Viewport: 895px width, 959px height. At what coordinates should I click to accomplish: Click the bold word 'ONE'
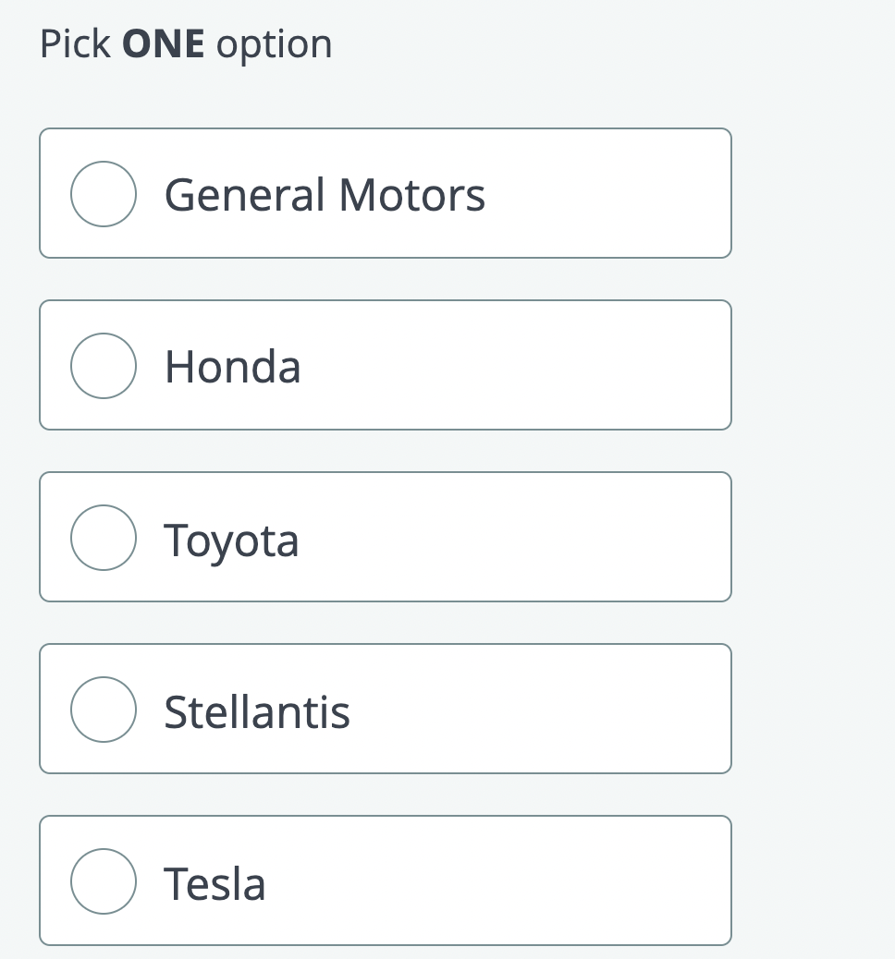164,44
